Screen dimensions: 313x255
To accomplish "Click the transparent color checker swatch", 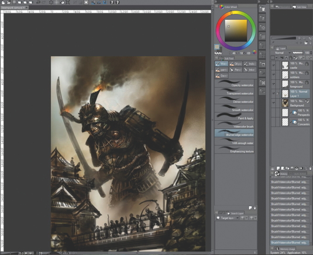I will click(218, 53).
